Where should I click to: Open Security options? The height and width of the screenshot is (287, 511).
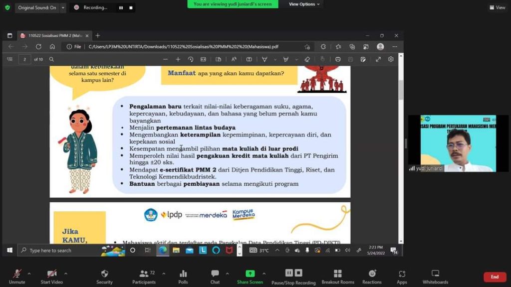104,277
